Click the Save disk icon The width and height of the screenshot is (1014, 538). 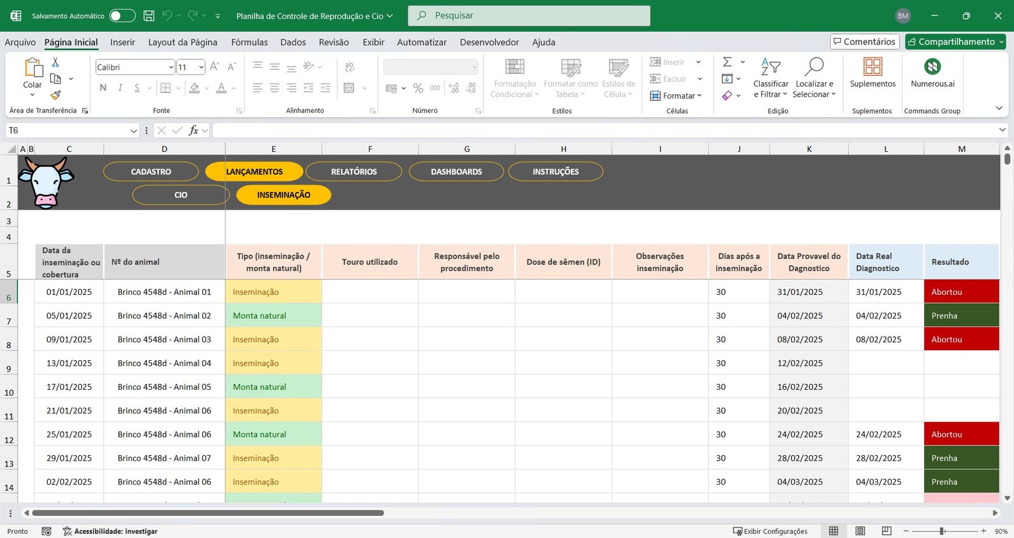click(149, 16)
